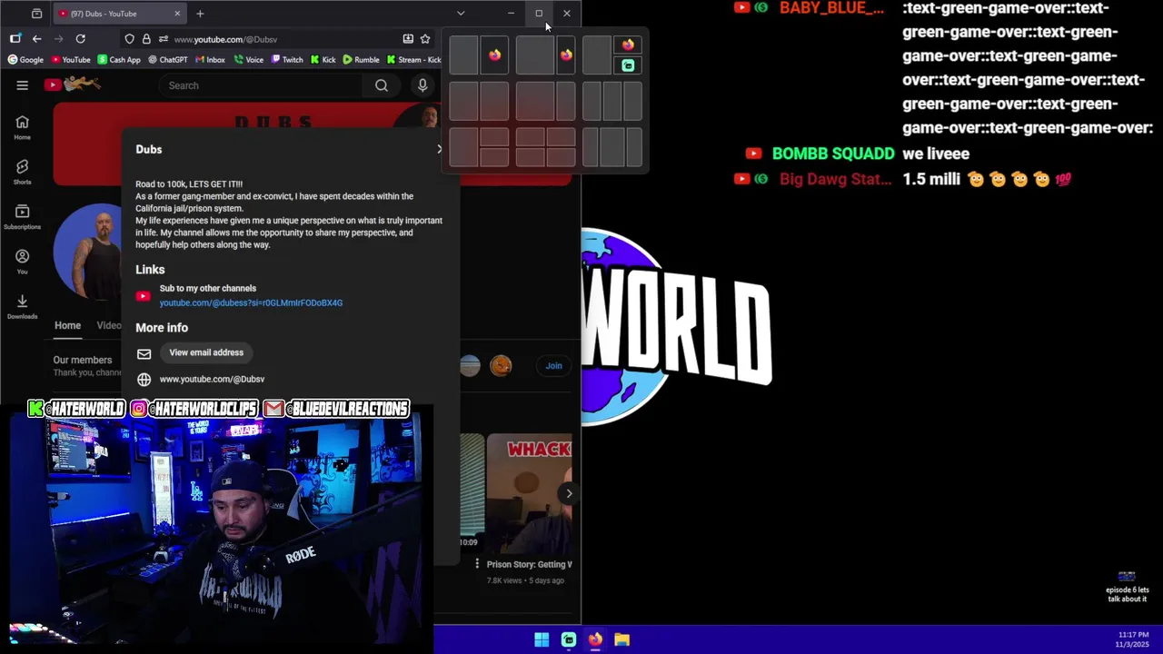Click the Firefox taskbar icon
1163x654 pixels.
[x=595, y=639]
